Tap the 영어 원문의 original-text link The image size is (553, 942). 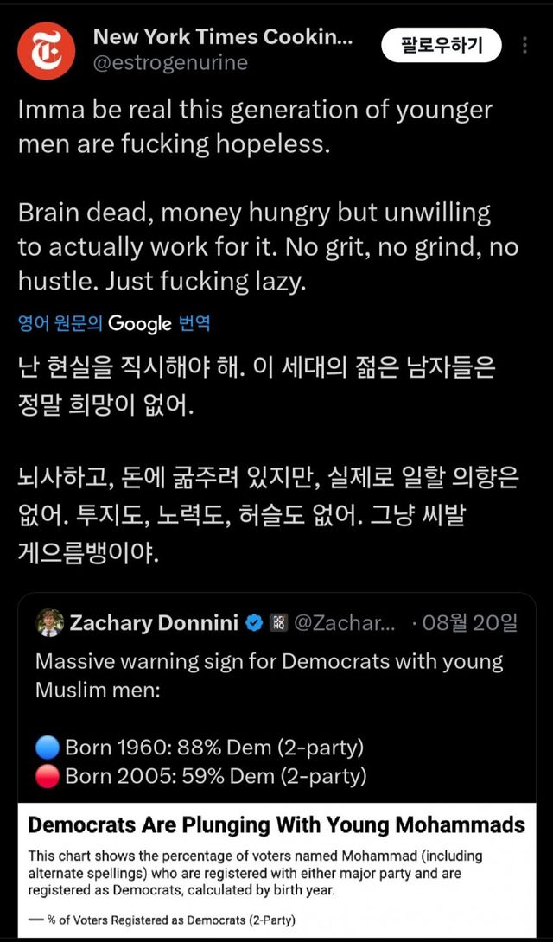click(60, 324)
